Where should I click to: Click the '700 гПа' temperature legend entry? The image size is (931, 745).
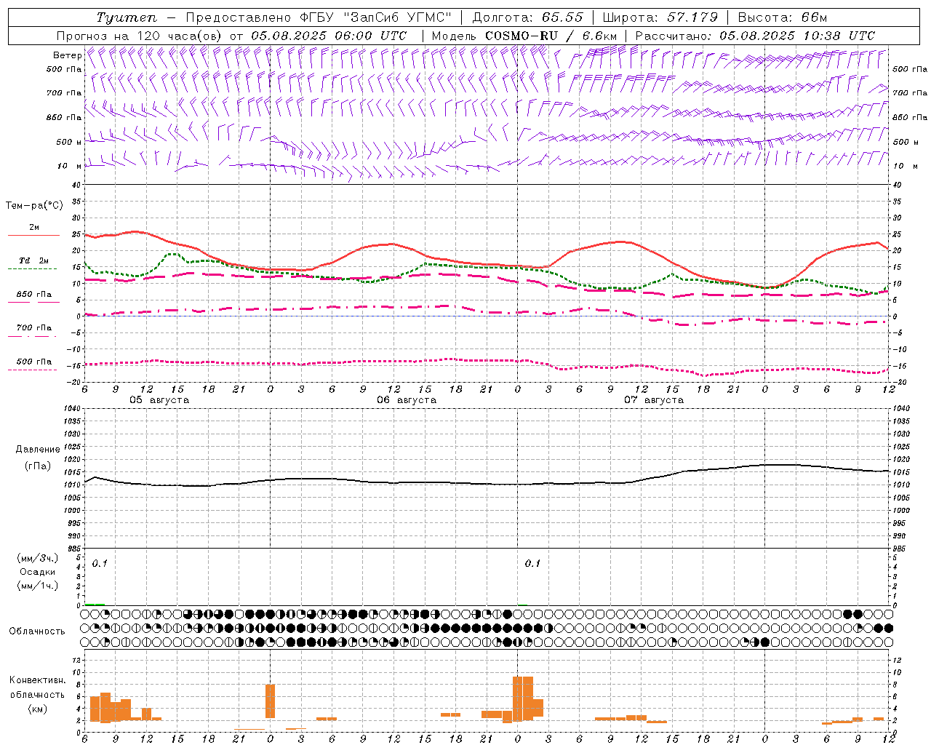click(x=33, y=328)
